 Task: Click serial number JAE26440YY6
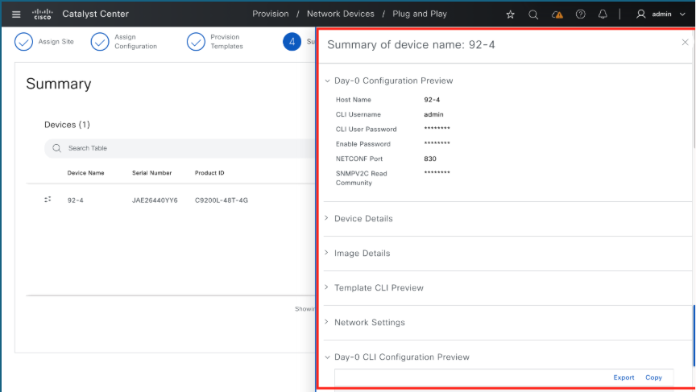point(155,200)
